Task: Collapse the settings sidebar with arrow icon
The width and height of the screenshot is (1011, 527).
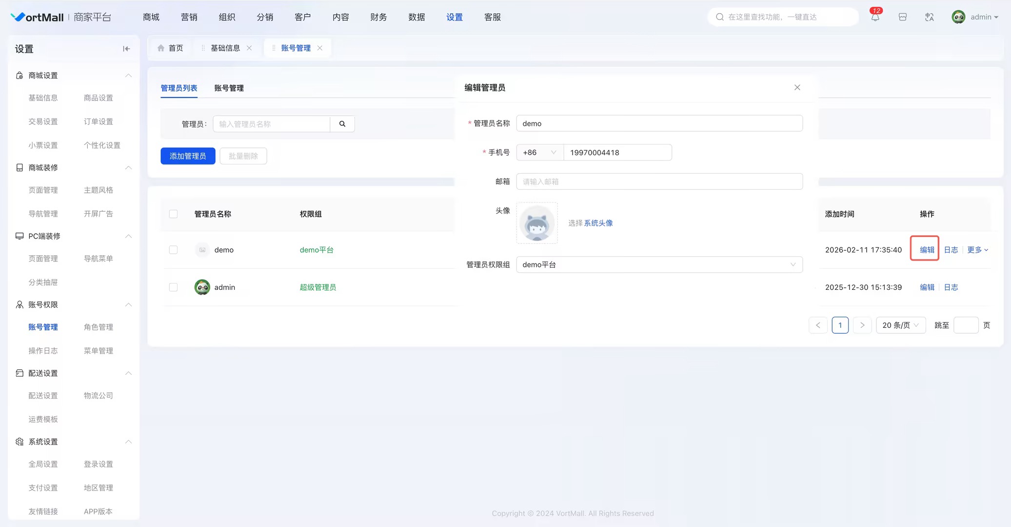Action: tap(126, 48)
